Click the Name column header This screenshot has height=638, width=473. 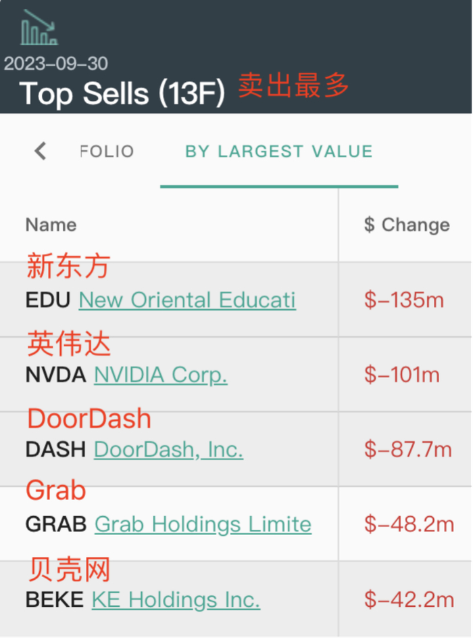(x=51, y=225)
